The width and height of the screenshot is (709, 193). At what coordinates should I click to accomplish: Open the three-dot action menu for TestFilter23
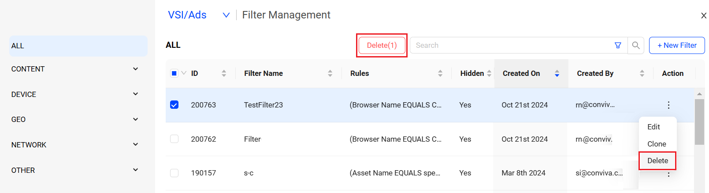click(668, 105)
